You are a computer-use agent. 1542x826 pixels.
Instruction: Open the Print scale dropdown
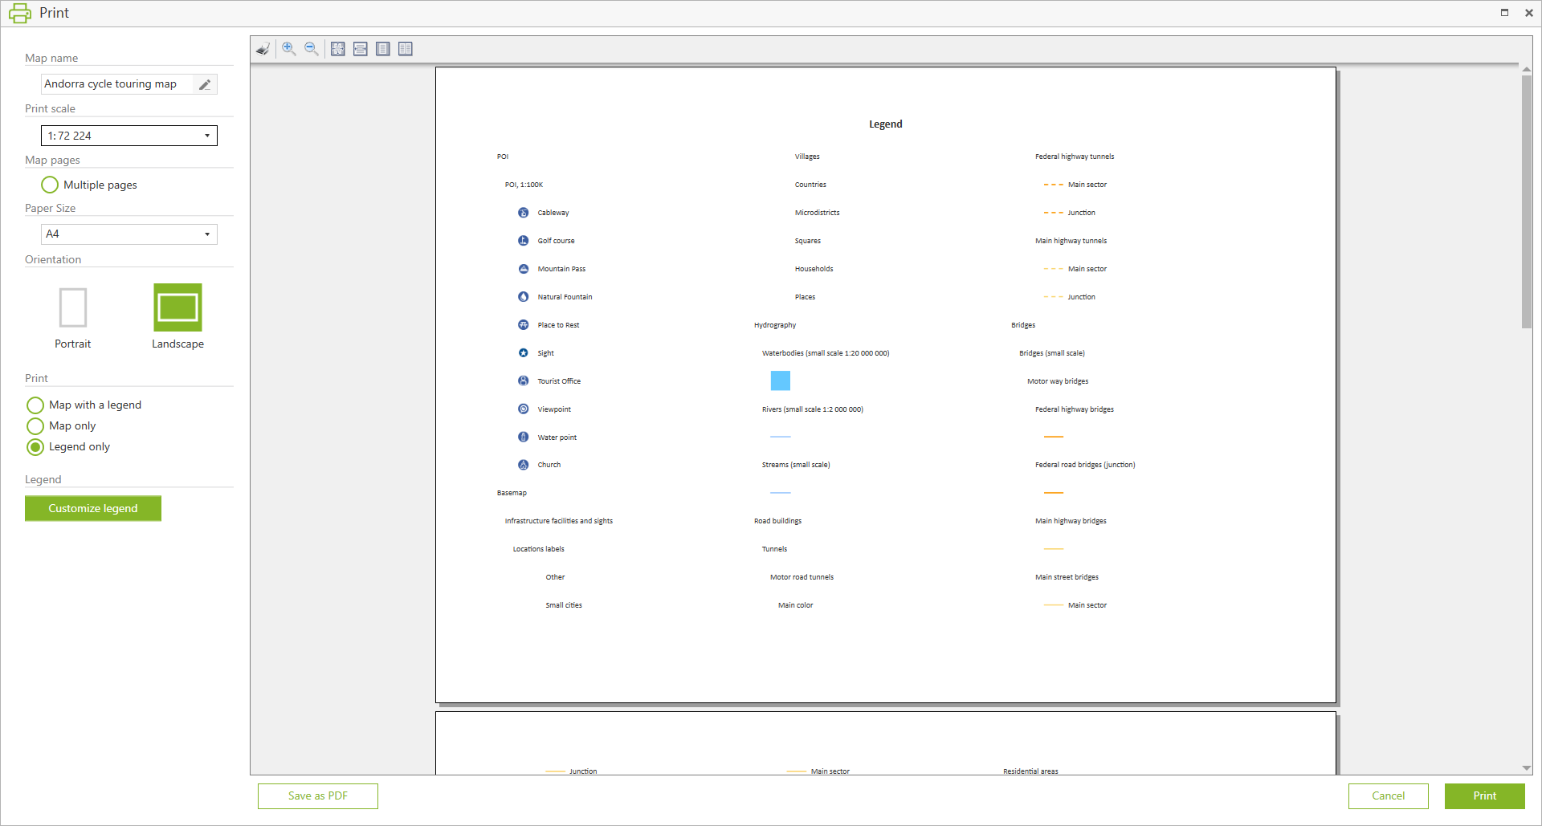tap(207, 136)
